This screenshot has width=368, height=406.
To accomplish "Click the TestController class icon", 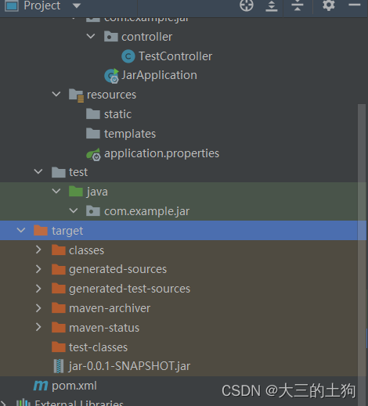I will click(128, 56).
